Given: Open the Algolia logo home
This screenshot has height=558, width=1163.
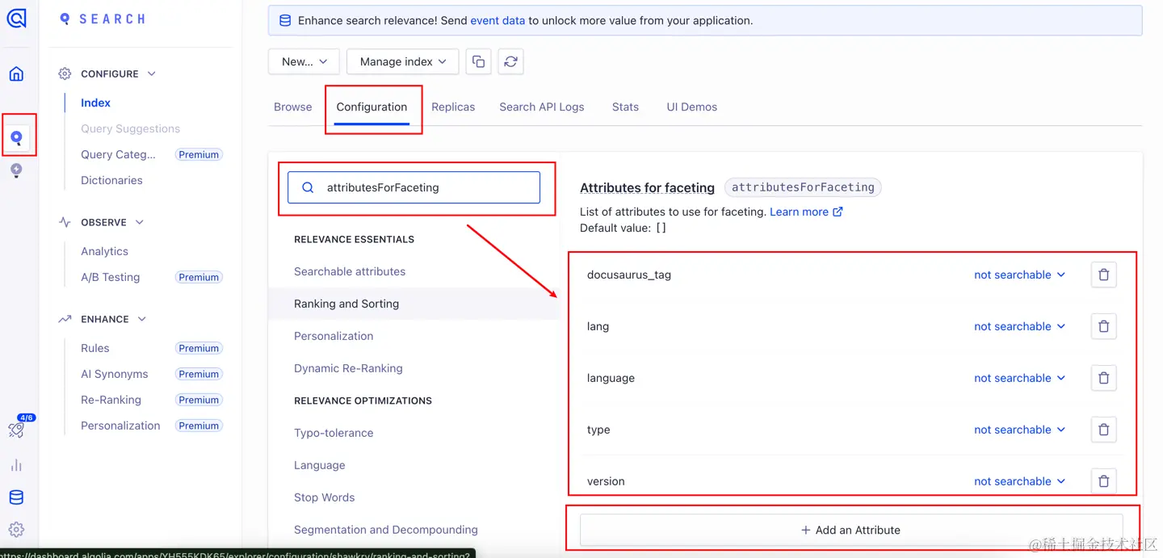Looking at the screenshot, I should point(17,18).
